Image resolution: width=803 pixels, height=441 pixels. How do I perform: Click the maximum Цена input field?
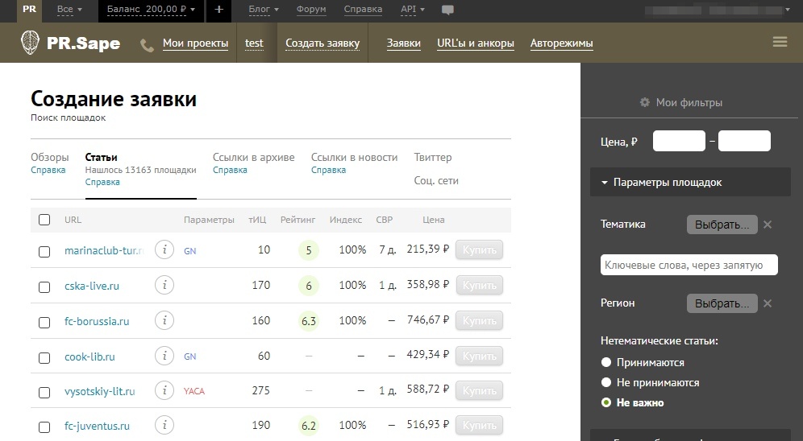tap(744, 141)
